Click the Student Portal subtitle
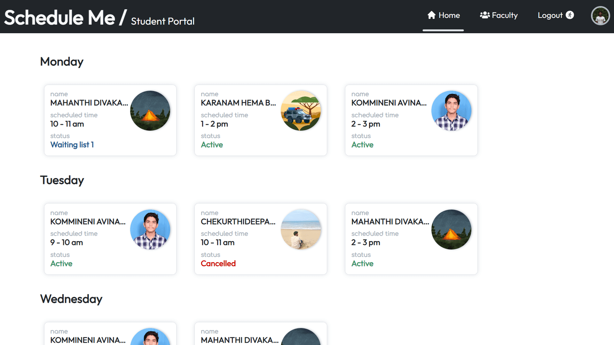 click(162, 21)
